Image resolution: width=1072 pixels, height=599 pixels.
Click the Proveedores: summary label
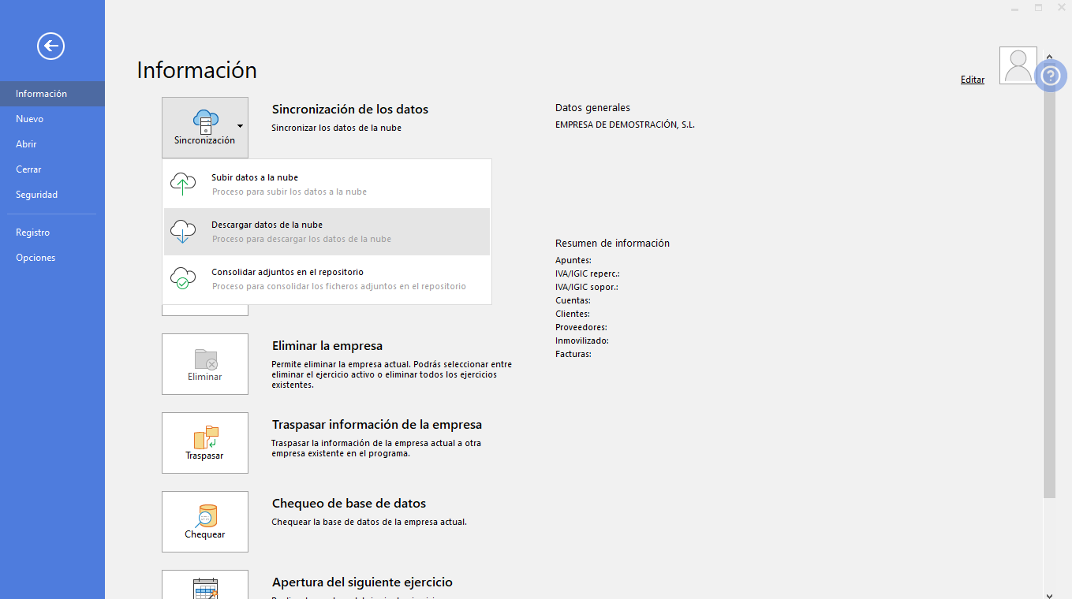581,327
